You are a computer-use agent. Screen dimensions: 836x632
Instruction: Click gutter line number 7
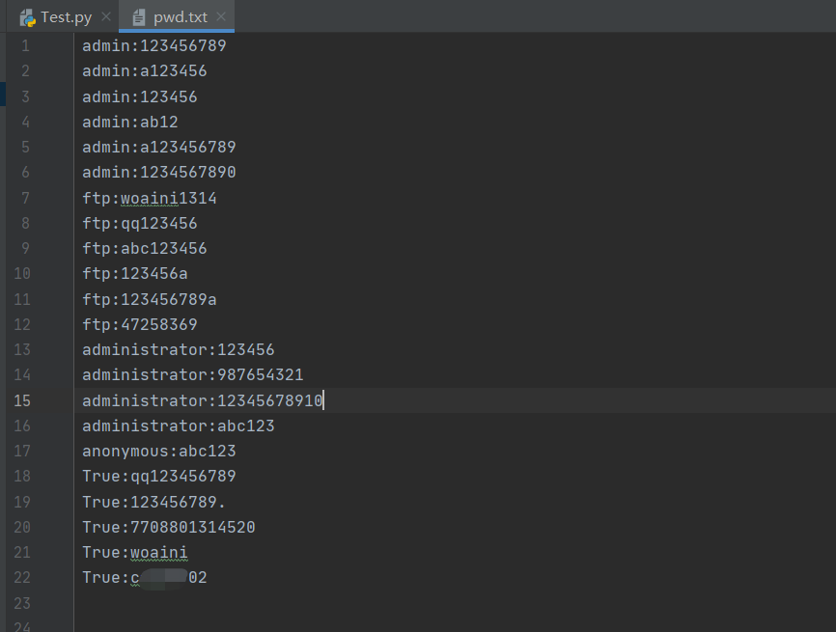pyautogui.click(x=25, y=198)
